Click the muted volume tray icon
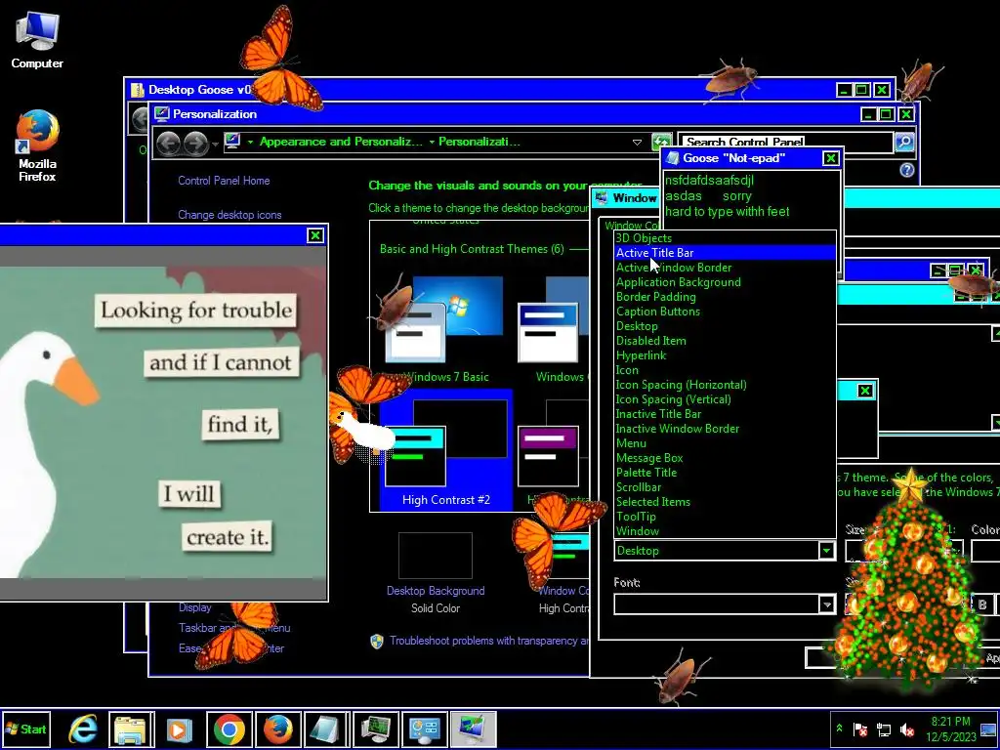The width and height of the screenshot is (1000, 750). (906, 729)
